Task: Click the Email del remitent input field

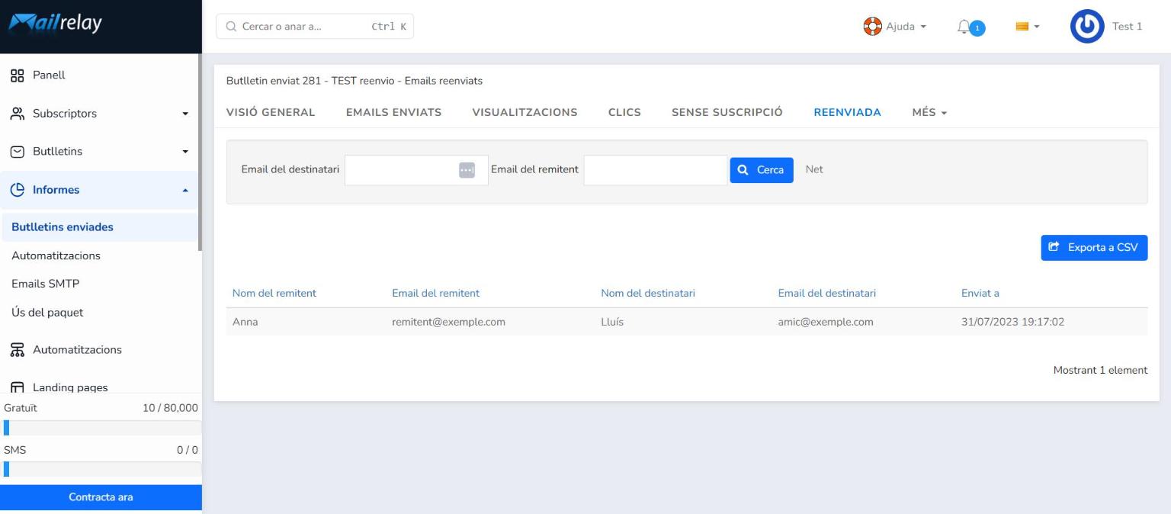Action: [x=656, y=170]
